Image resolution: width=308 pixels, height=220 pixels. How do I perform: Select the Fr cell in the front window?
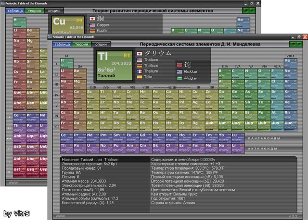click(67, 126)
